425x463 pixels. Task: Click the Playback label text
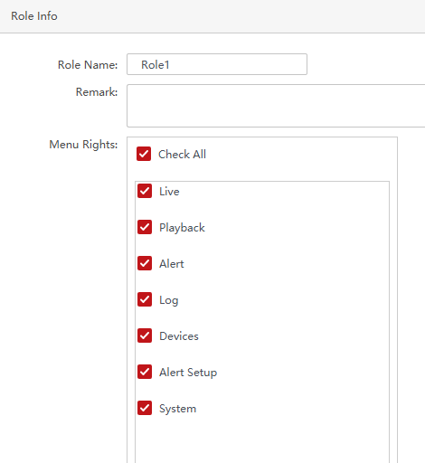[x=182, y=228]
